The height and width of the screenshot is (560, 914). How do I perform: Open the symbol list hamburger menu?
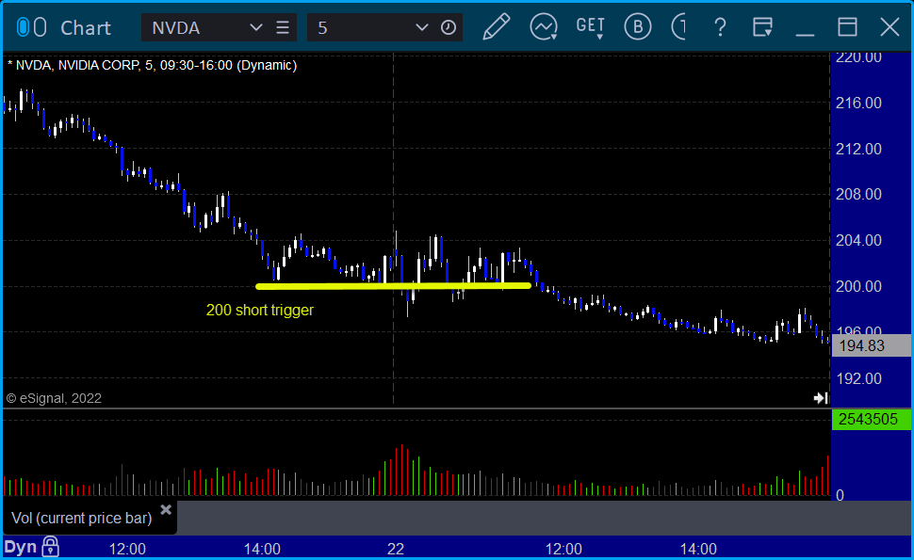(x=283, y=27)
